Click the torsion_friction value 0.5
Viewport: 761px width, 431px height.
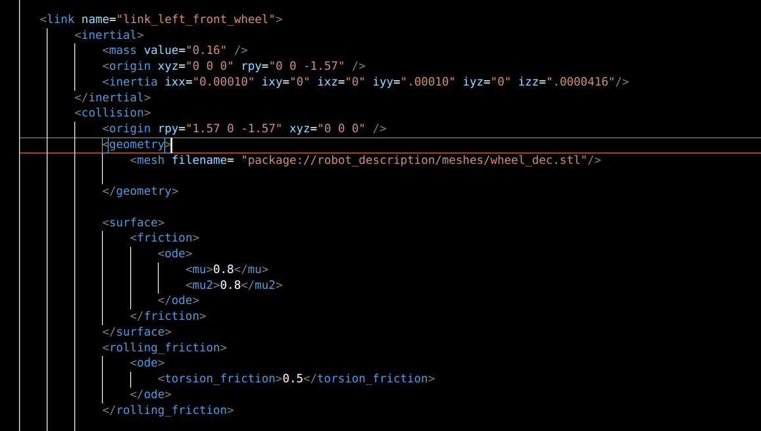coord(293,378)
